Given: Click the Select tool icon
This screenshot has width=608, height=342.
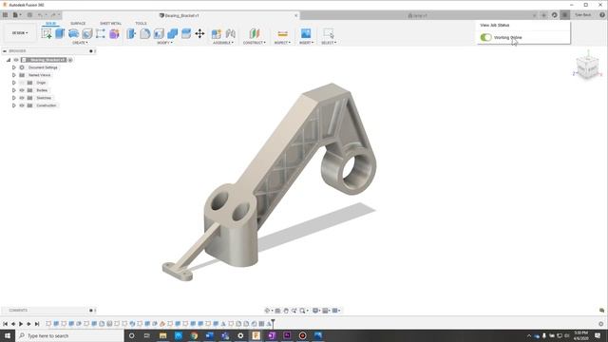Looking at the screenshot, I should click(x=329, y=34).
